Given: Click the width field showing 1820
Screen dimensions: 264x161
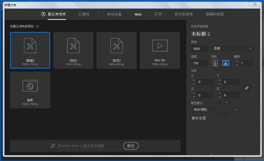Looking at the screenshot, I should click(x=200, y=49).
